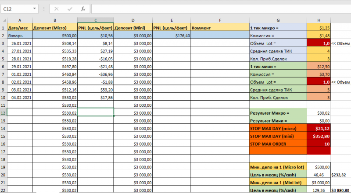
Task: Select the $232,32 cell
Action: tap(340, 175)
